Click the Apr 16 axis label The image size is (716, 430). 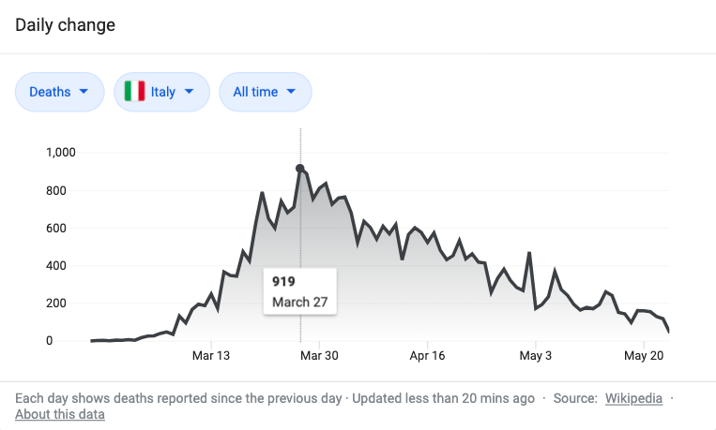point(428,356)
